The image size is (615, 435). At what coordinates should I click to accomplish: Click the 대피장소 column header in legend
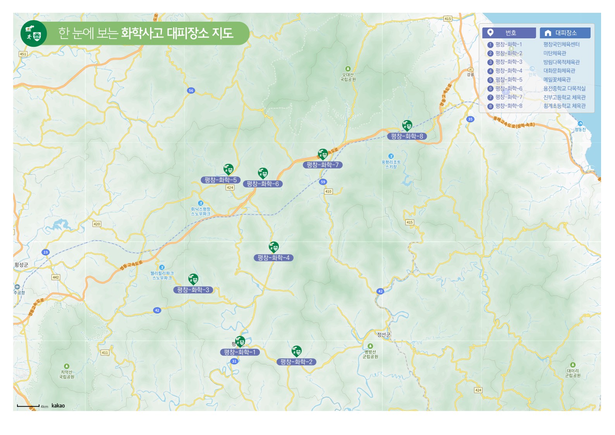pyautogui.click(x=565, y=33)
